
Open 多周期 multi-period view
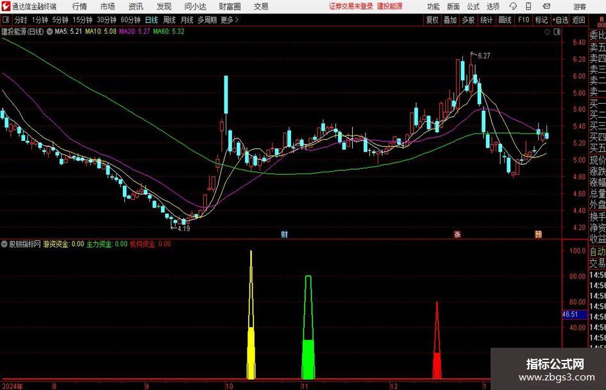pyautogui.click(x=206, y=20)
